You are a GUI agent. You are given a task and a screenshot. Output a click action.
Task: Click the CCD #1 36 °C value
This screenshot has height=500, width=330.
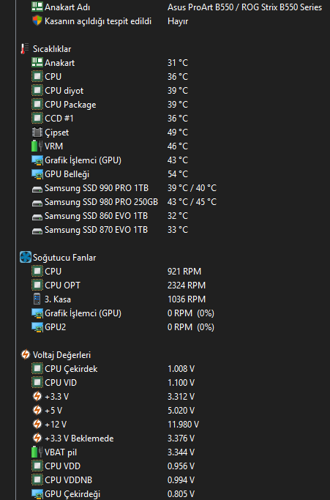click(x=178, y=119)
